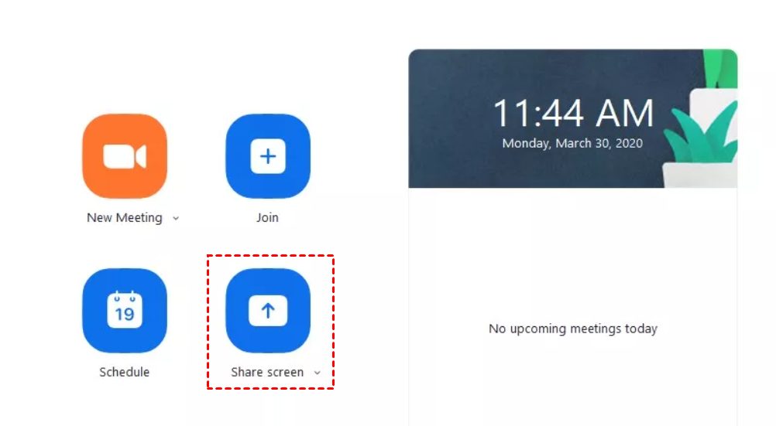Click the New Meeting text label

[x=124, y=217]
